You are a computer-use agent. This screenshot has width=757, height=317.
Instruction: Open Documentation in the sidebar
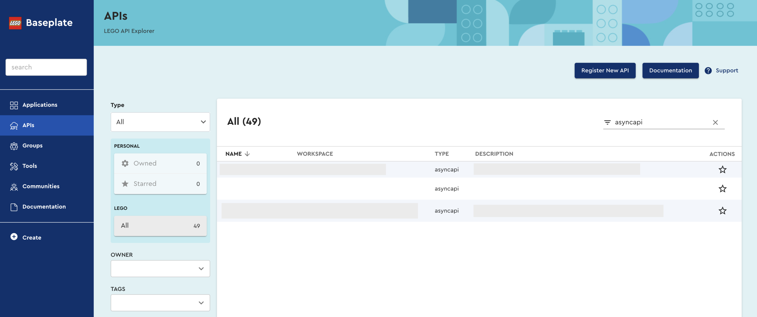pos(47,207)
